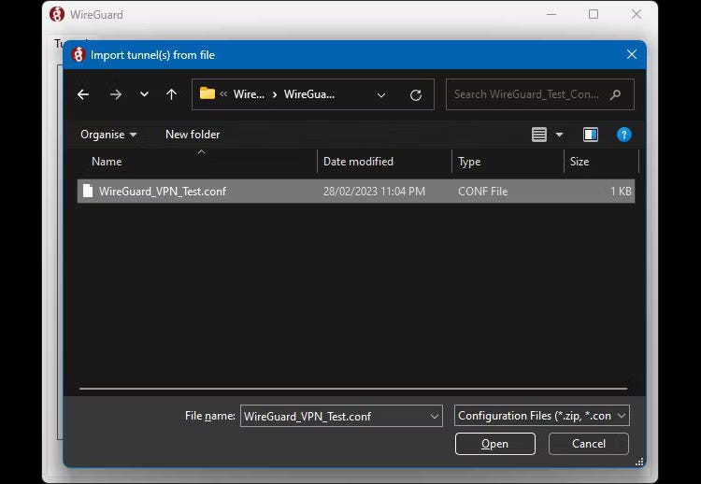Expand the file type filter dropdown
The image size is (701, 484).
tap(622, 416)
